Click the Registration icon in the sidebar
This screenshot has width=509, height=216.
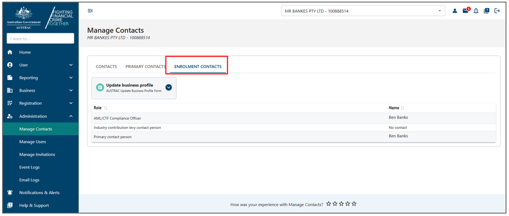[10, 103]
